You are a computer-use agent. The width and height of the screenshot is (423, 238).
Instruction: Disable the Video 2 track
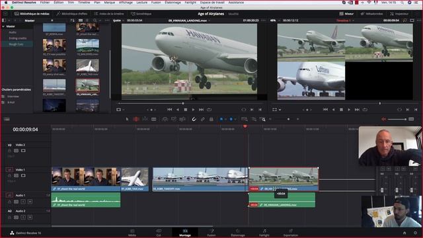click(23, 151)
